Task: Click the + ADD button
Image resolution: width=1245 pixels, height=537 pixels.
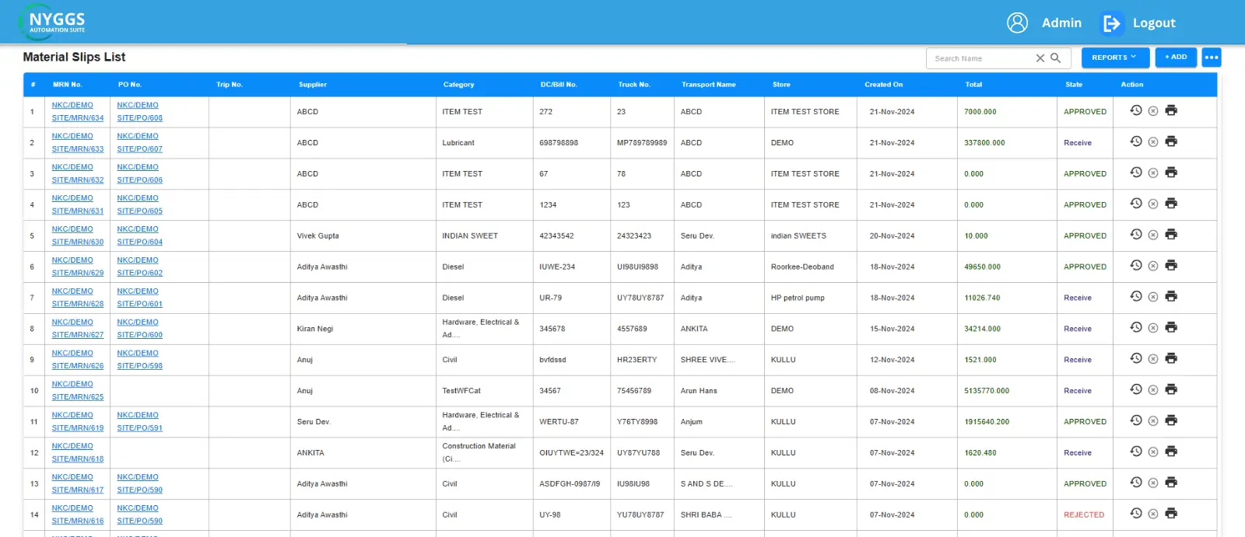Action: tap(1176, 57)
